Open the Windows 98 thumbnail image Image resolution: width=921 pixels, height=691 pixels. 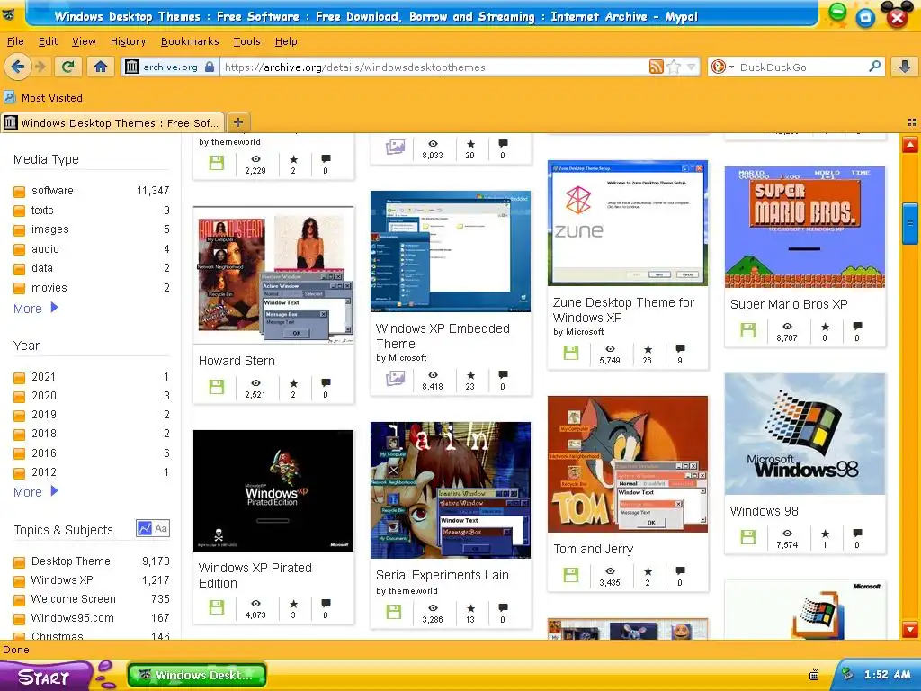(805, 434)
